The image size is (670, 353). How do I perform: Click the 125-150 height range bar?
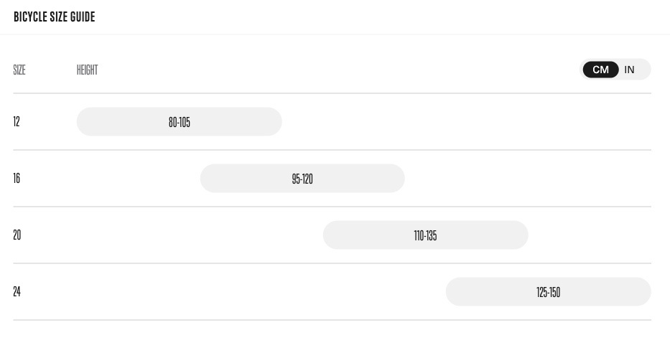pos(548,292)
